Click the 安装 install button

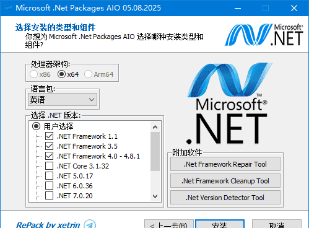[x=220, y=224]
